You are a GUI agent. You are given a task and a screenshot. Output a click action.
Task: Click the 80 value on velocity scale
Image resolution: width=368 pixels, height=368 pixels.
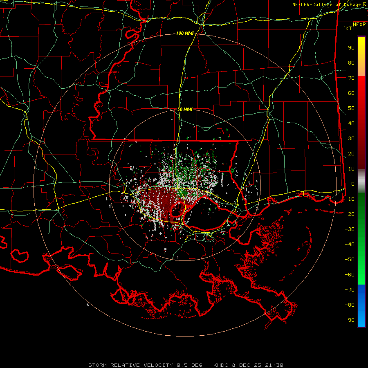tap(351, 63)
